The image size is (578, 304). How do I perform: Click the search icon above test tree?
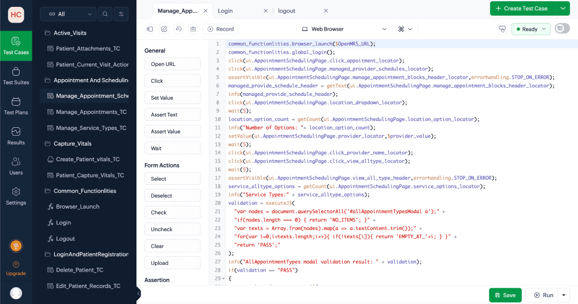point(105,14)
